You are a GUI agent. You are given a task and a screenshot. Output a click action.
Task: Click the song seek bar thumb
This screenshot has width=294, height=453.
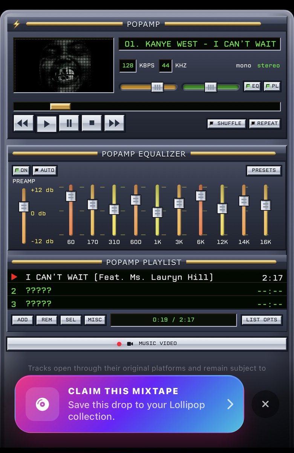pos(60,106)
